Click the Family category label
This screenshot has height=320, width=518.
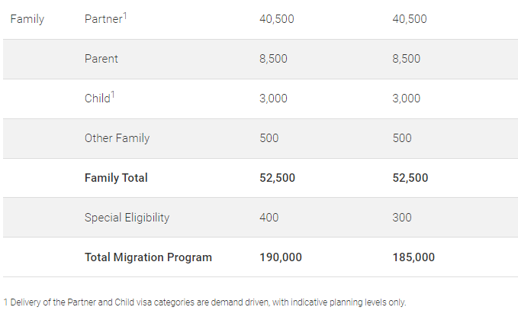[27, 19]
